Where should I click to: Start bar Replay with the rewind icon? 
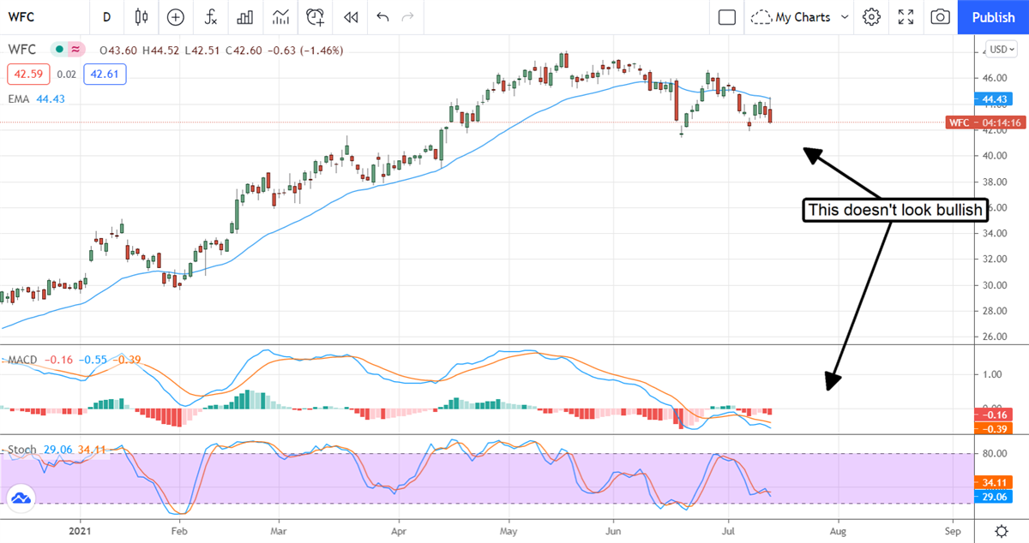coord(350,17)
